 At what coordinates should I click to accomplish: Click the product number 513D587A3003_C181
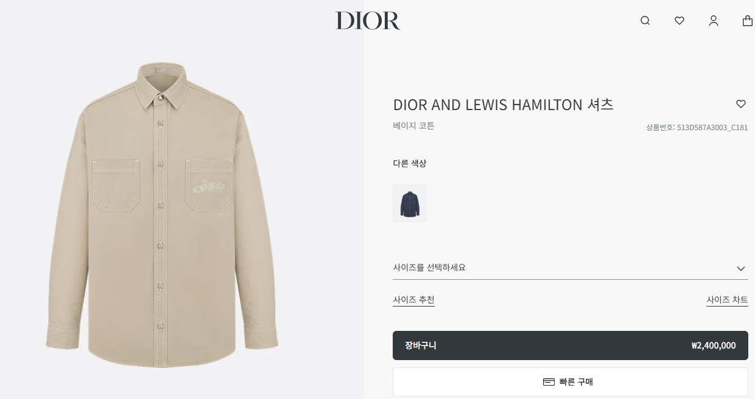point(712,128)
